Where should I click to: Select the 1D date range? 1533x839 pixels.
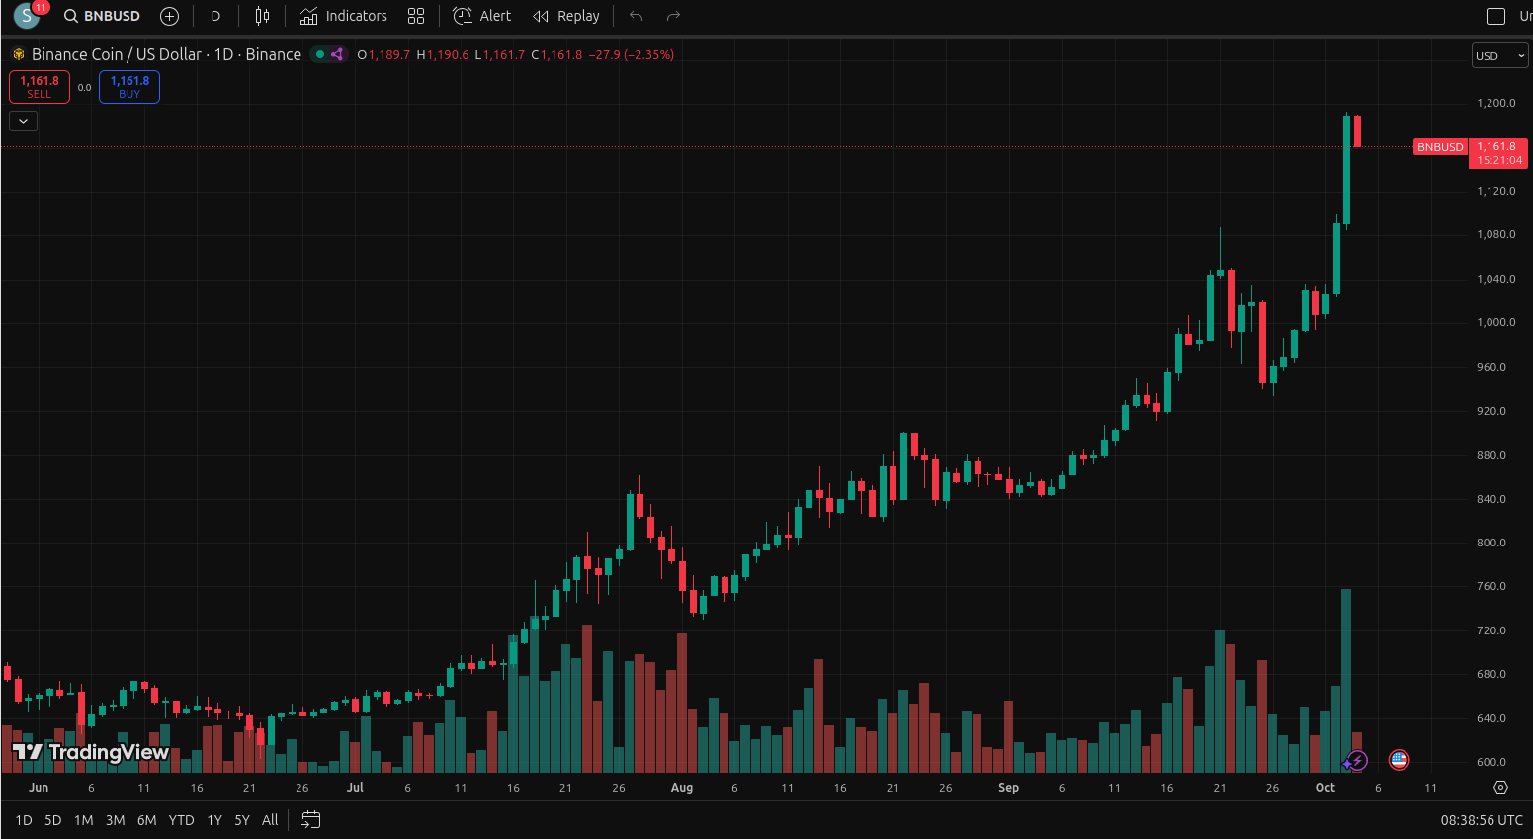24,820
